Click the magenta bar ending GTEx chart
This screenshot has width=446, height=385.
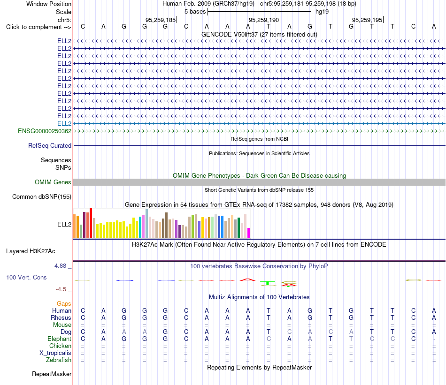[x=249, y=233]
